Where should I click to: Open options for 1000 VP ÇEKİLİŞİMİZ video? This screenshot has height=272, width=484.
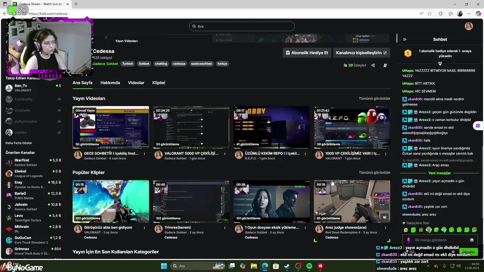click(x=386, y=154)
